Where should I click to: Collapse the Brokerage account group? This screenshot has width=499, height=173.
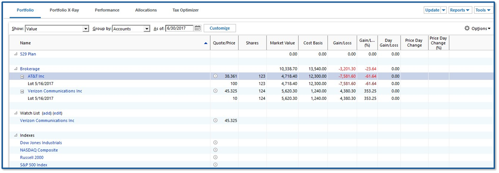click(16, 69)
